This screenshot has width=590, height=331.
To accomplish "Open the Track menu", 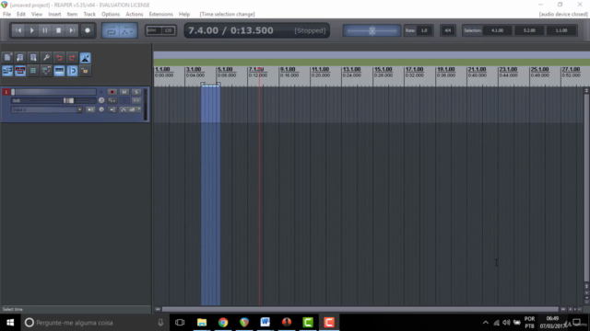I will click(89, 15).
